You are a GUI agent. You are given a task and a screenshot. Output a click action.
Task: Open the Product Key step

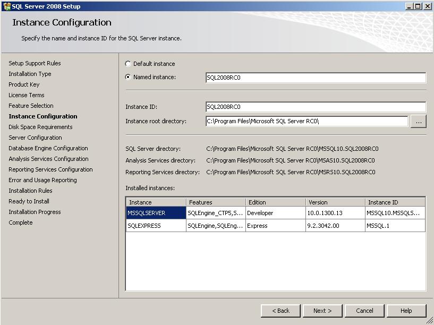point(24,84)
